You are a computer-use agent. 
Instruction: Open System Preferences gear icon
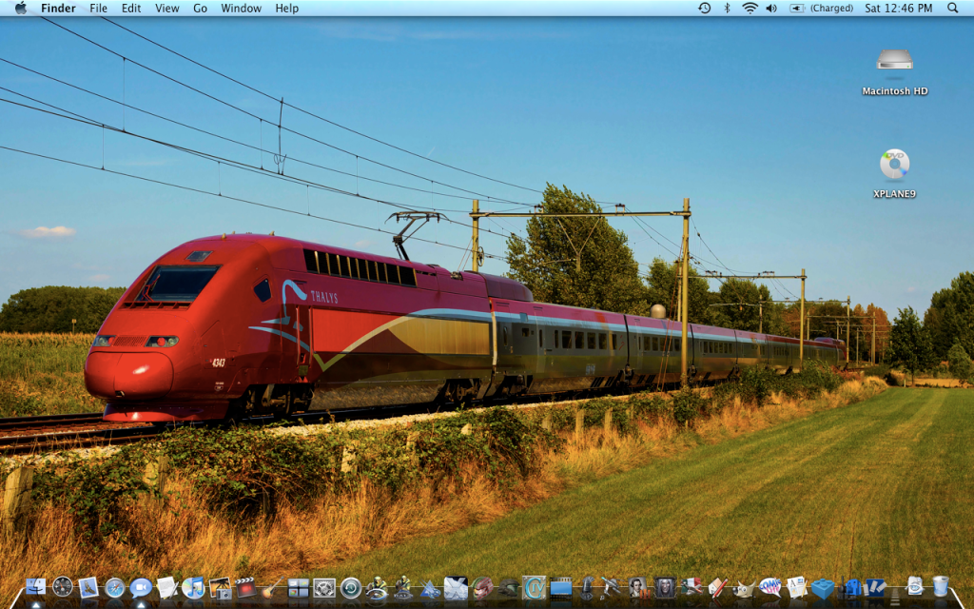324,587
